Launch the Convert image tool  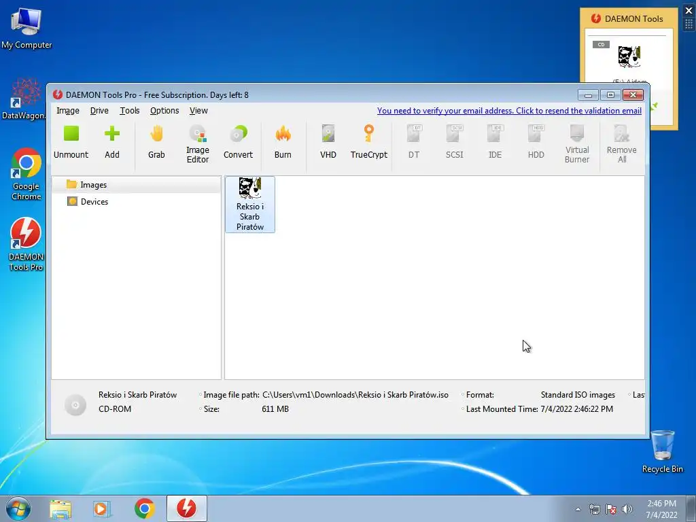click(x=238, y=143)
